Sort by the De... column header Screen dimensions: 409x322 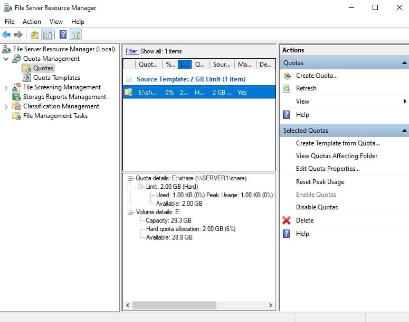pos(266,65)
